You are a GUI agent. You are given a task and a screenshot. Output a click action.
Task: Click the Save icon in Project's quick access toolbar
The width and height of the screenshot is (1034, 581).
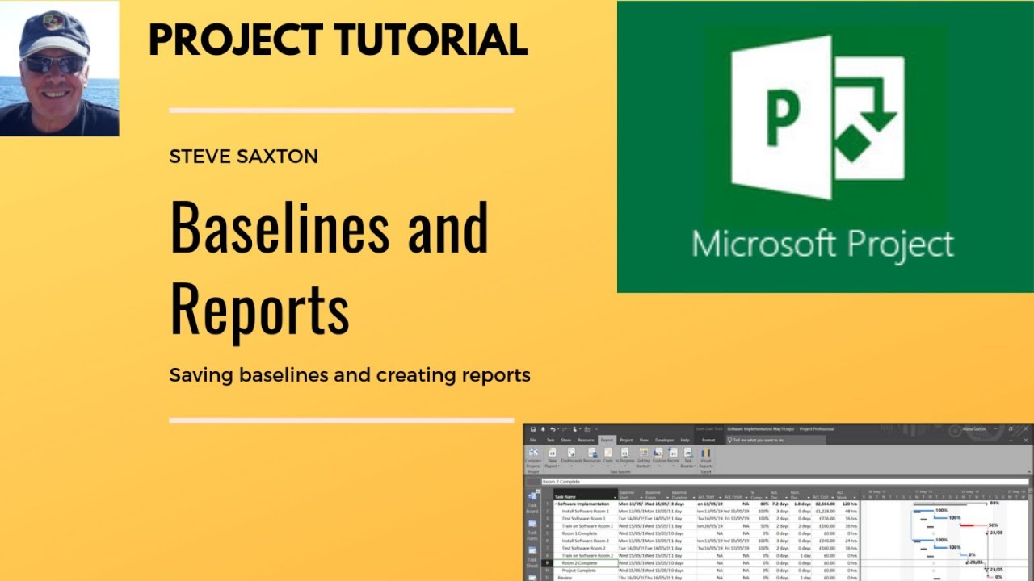tap(533, 429)
